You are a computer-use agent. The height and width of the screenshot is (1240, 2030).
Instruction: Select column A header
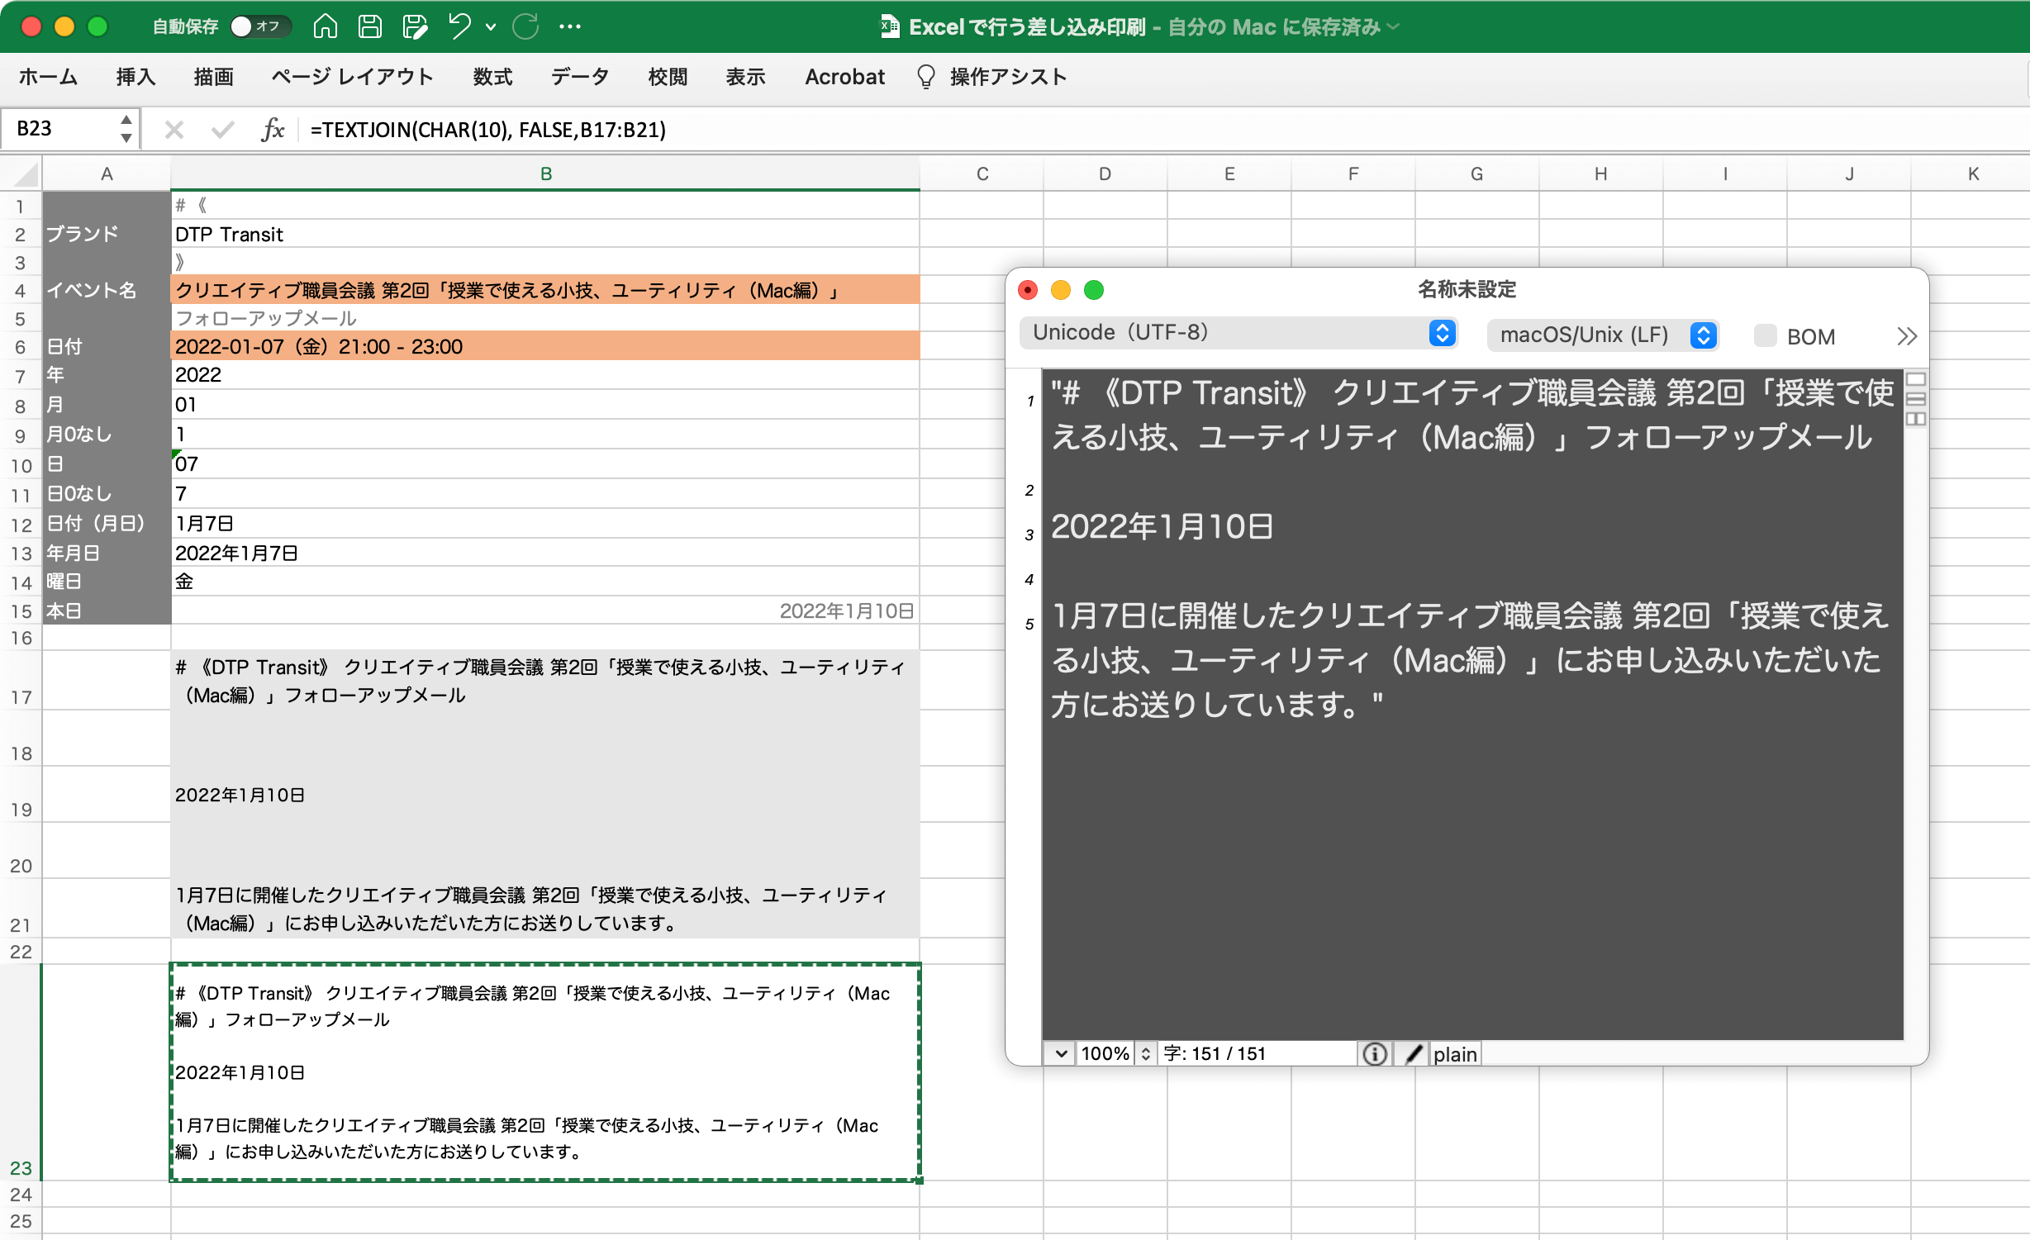click(107, 174)
